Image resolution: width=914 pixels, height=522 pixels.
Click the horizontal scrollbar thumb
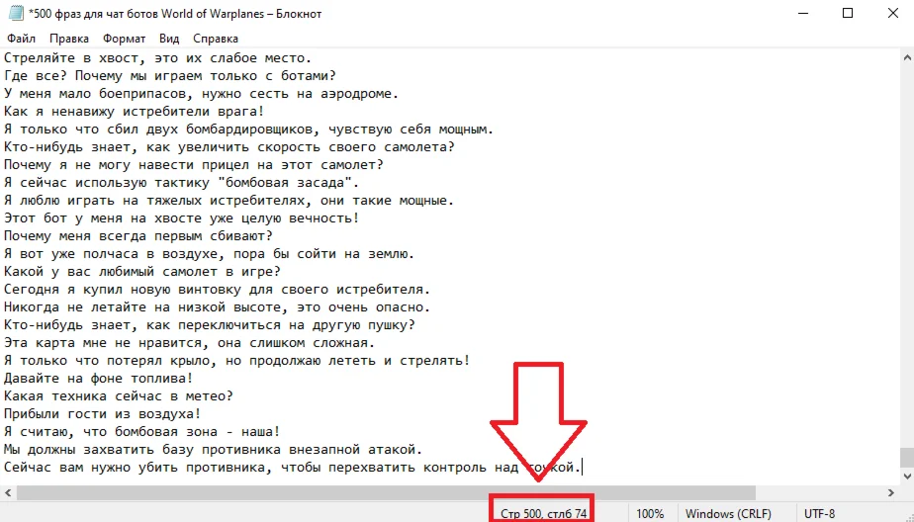[x=386, y=493]
